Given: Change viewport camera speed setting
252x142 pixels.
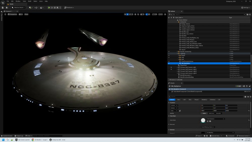Looking at the screenshot, I should [161, 14].
